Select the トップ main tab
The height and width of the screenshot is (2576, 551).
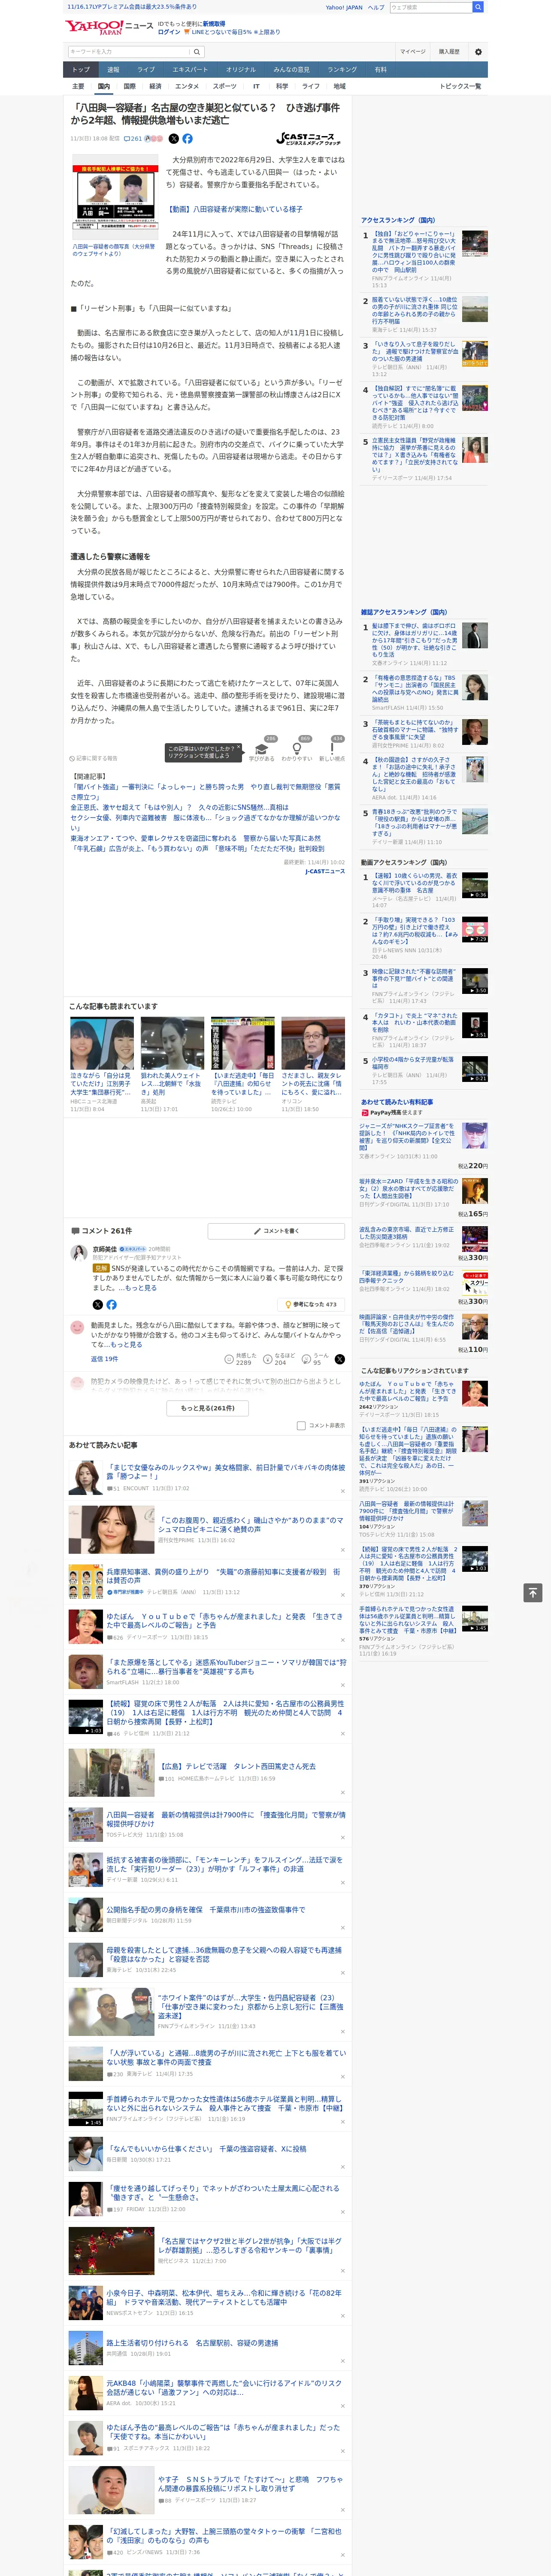point(81,70)
